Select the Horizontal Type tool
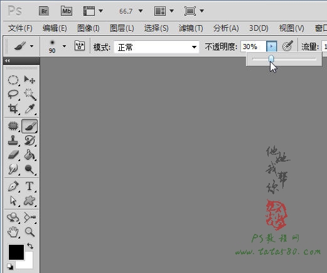This screenshot has height=273, width=327. [29, 186]
